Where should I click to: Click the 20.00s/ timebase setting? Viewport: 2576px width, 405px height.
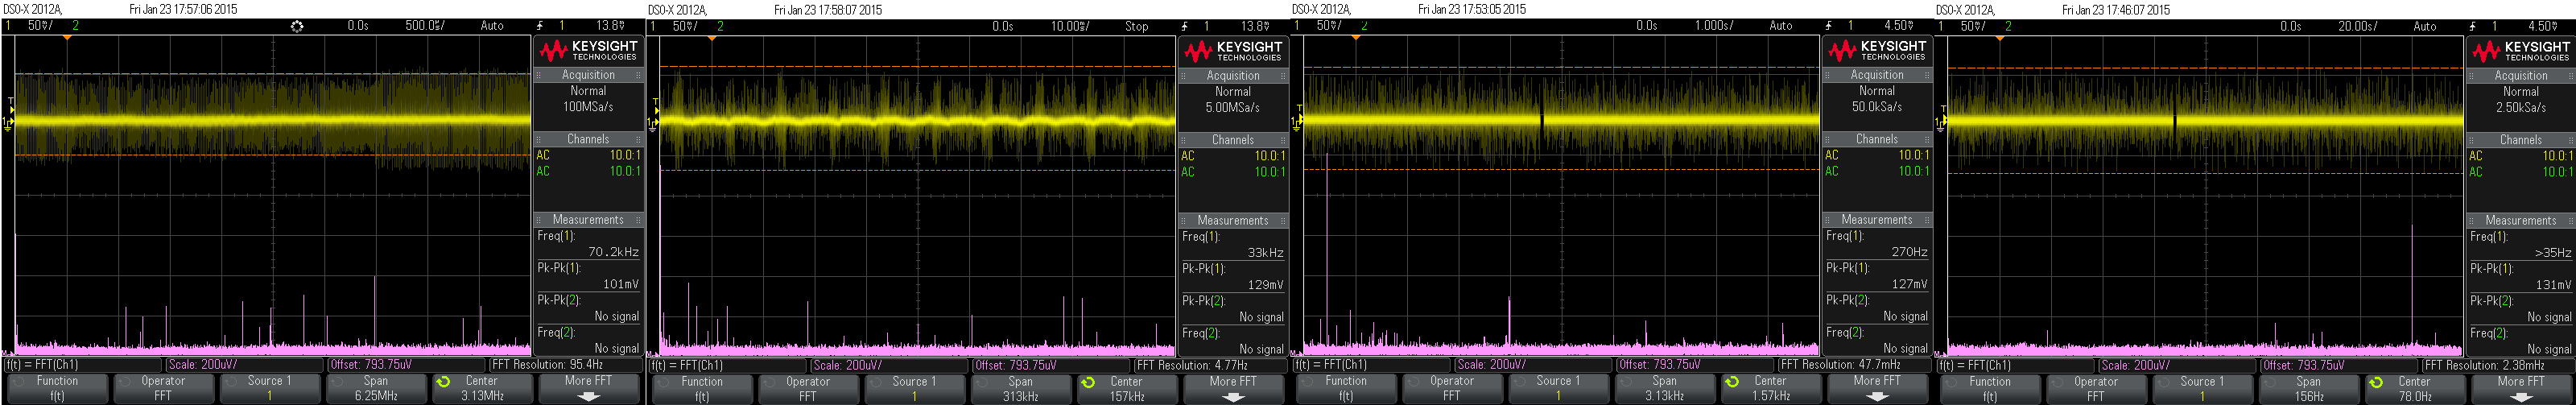(2357, 26)
